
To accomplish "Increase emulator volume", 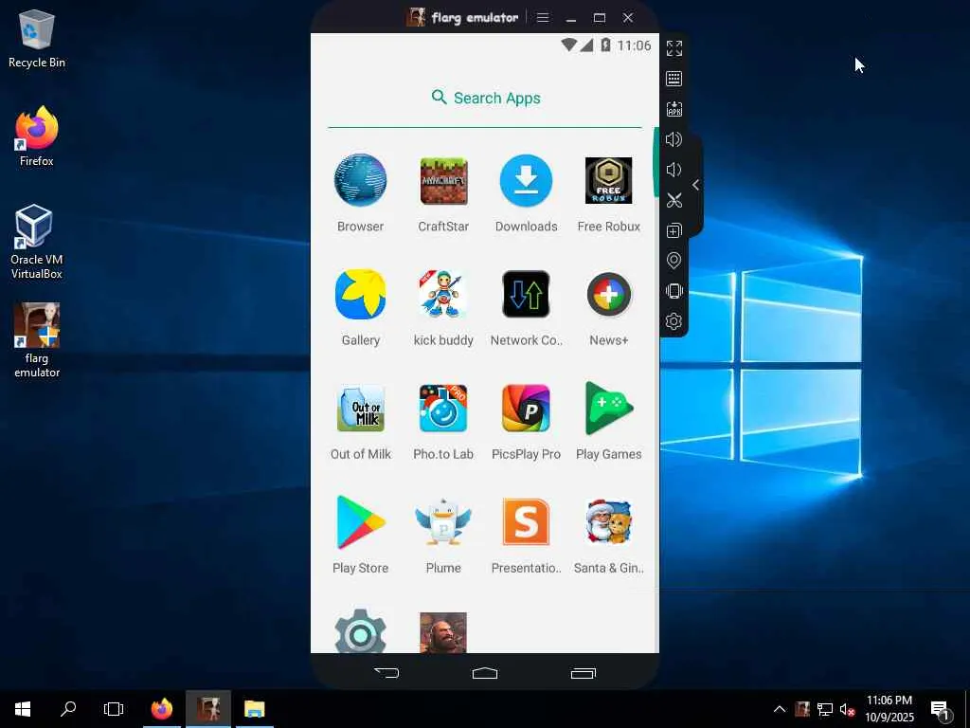I will [x=674, y=139].
